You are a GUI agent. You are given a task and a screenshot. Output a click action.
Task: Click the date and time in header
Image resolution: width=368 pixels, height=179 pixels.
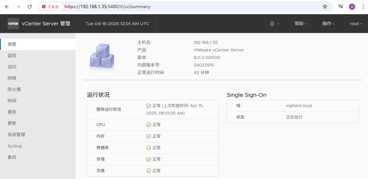click(117, 24)
